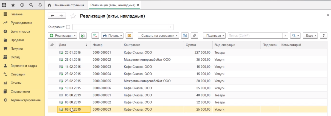Click the Реализация create button
This screenshot has width=331, height=116.
pos(63,36)
